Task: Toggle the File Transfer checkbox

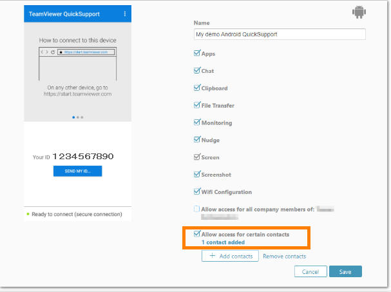Action: (197, 105)
